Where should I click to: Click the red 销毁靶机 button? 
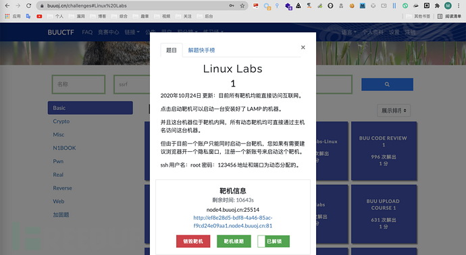click(x=193, y=242)
